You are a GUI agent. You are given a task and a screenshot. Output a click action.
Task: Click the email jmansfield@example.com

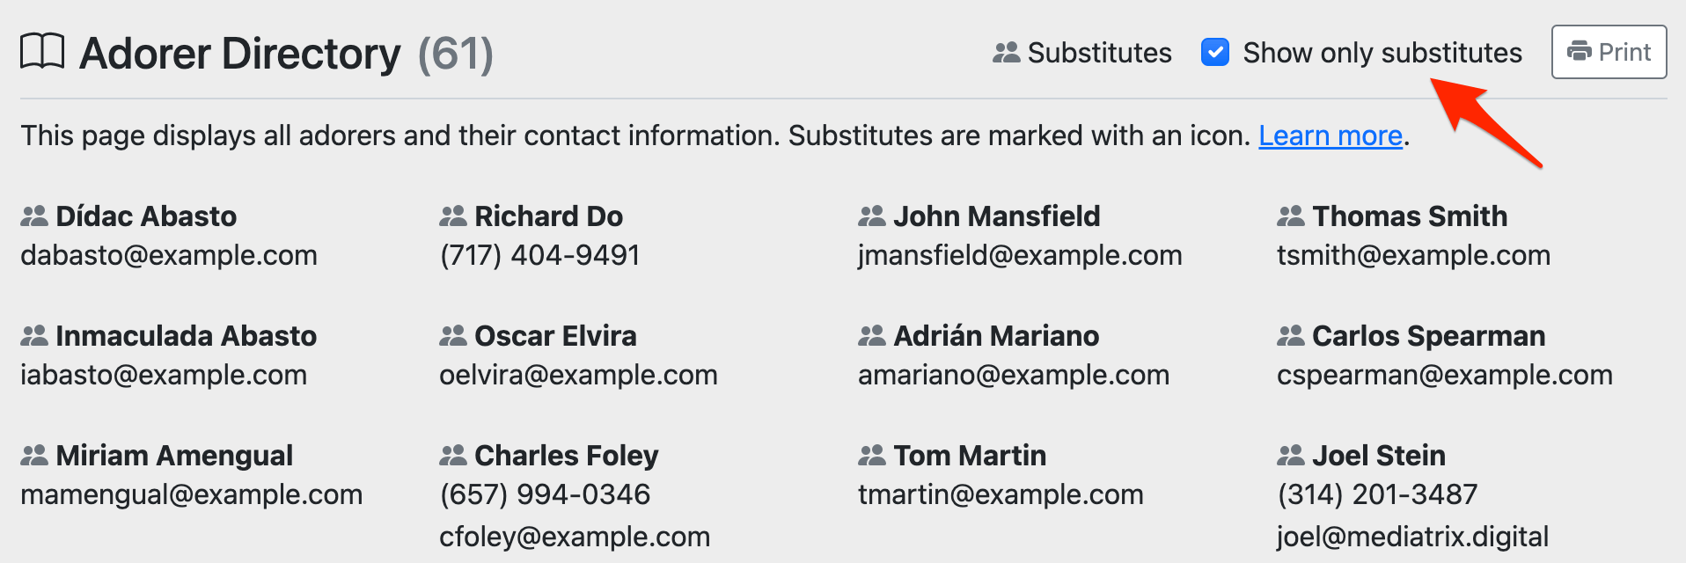(x=1020, y=255)
